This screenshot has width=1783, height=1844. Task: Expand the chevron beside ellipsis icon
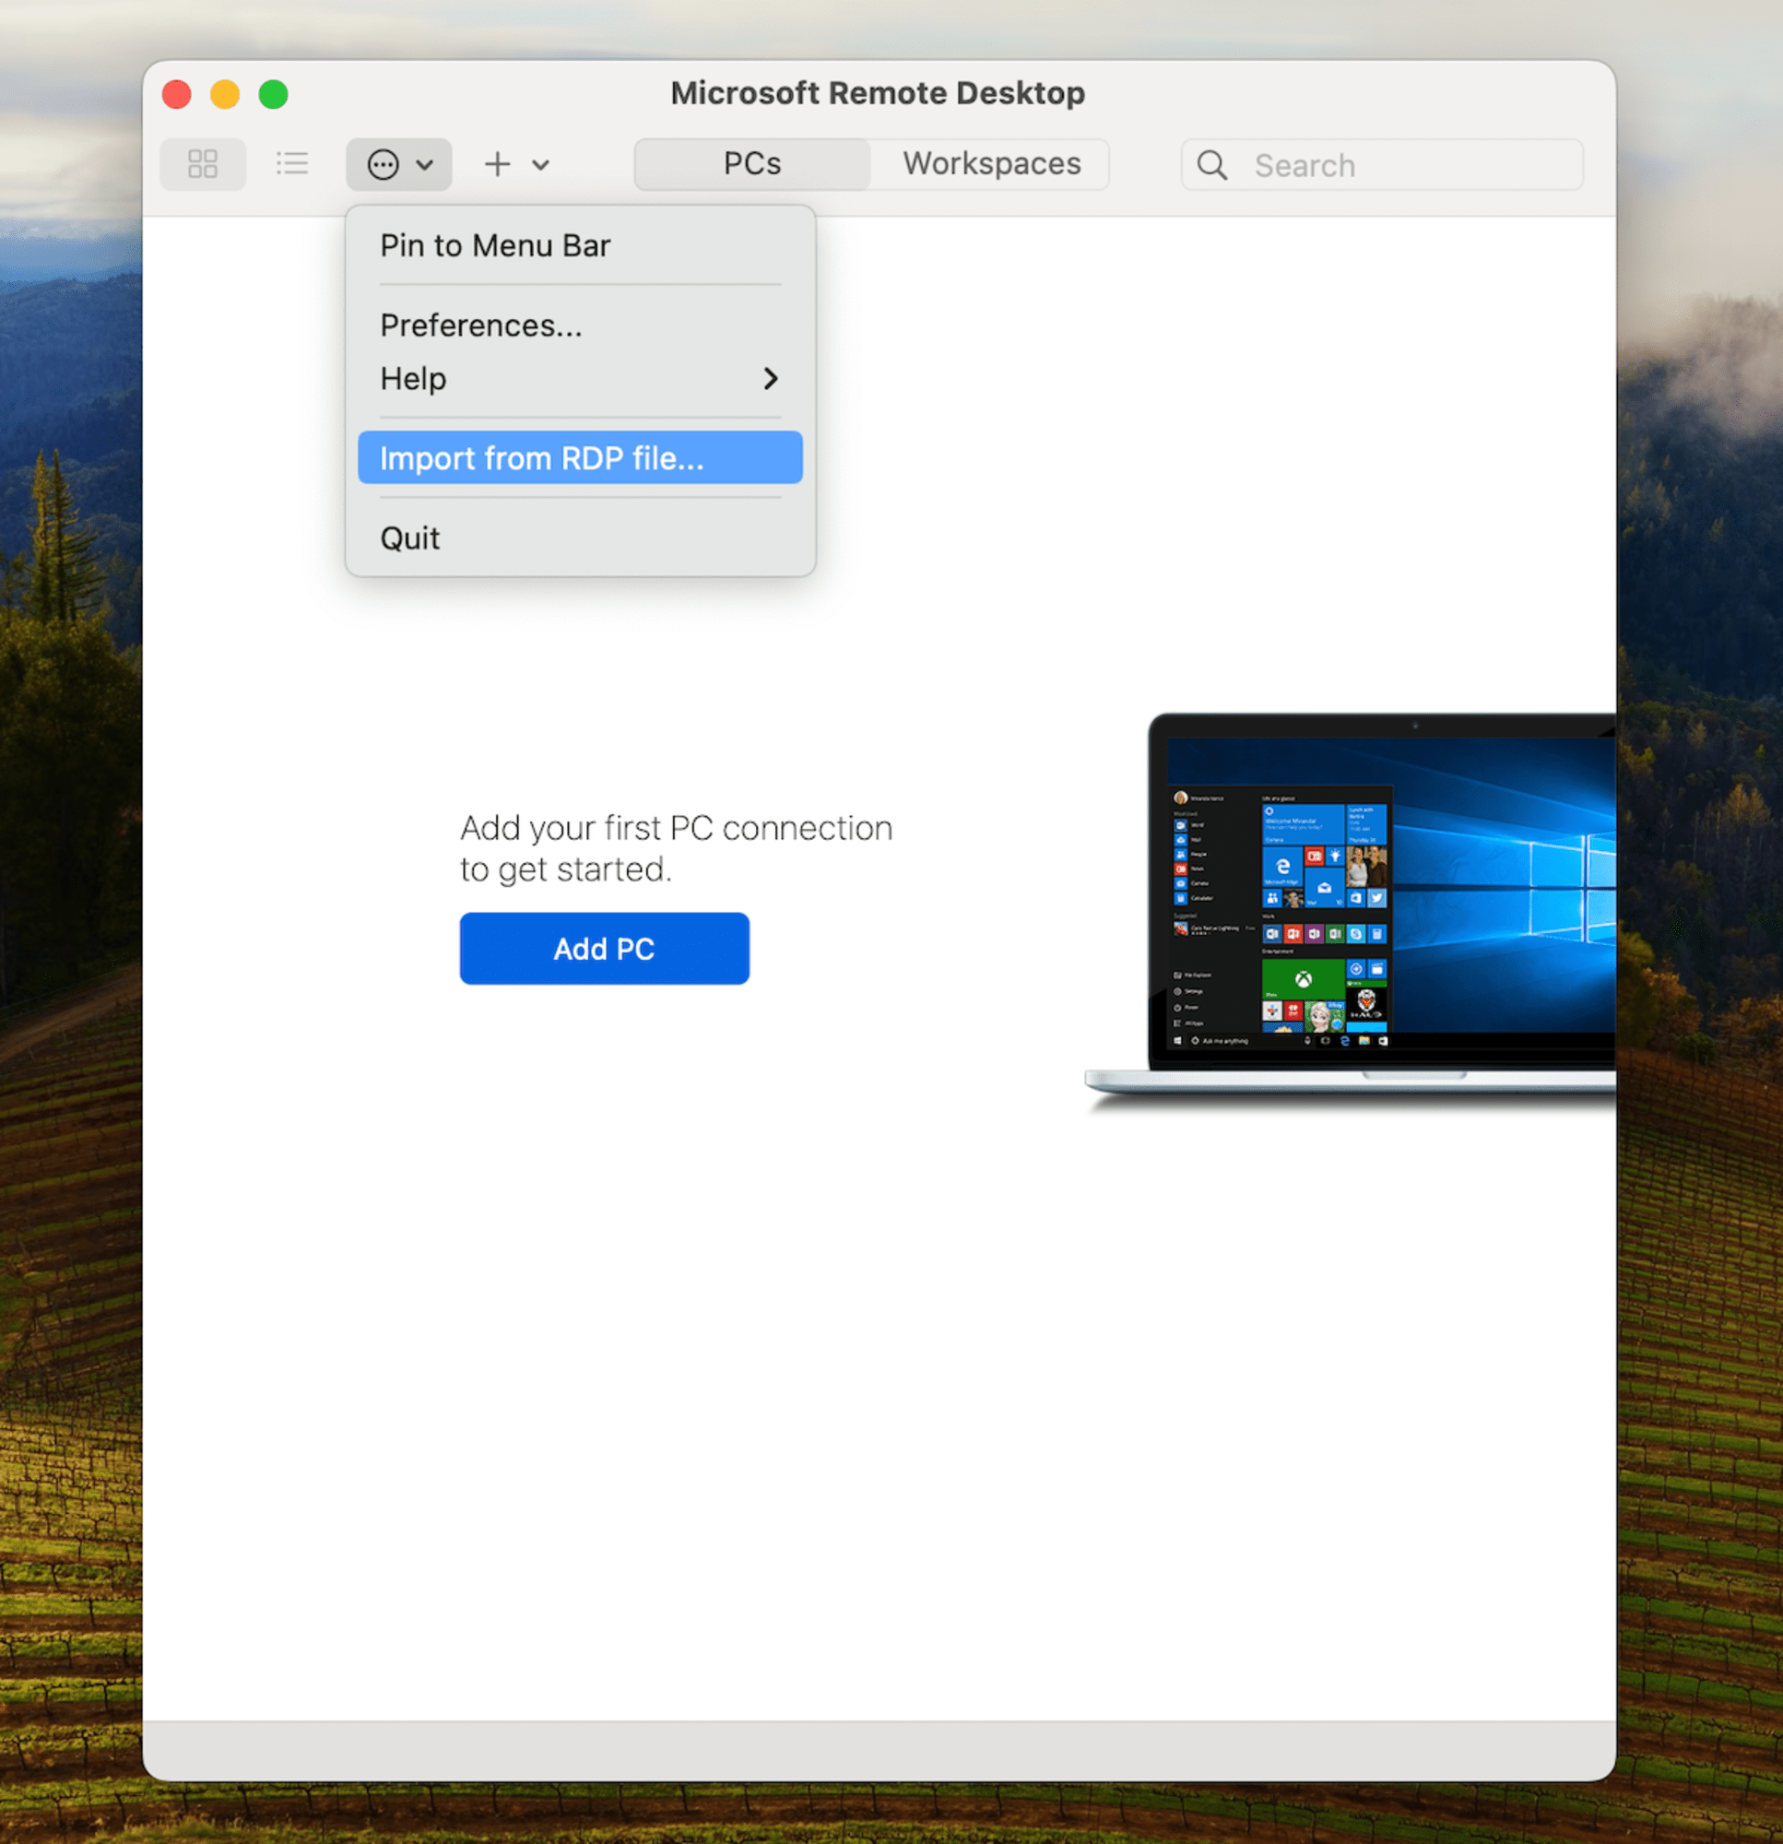(x=424, y=166)
